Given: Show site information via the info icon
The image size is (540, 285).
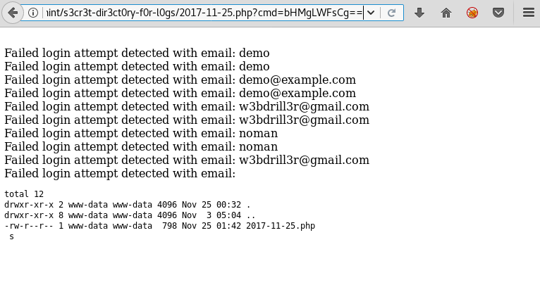Looking at the screenshot, I should coord(33,13).
